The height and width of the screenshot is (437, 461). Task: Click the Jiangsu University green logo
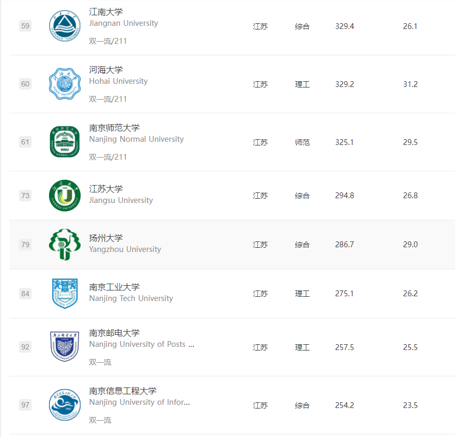pyautogui.click(x=65, y=196)
